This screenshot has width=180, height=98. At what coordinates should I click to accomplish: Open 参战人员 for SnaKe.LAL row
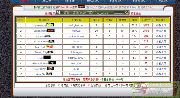tap(161, 25)
